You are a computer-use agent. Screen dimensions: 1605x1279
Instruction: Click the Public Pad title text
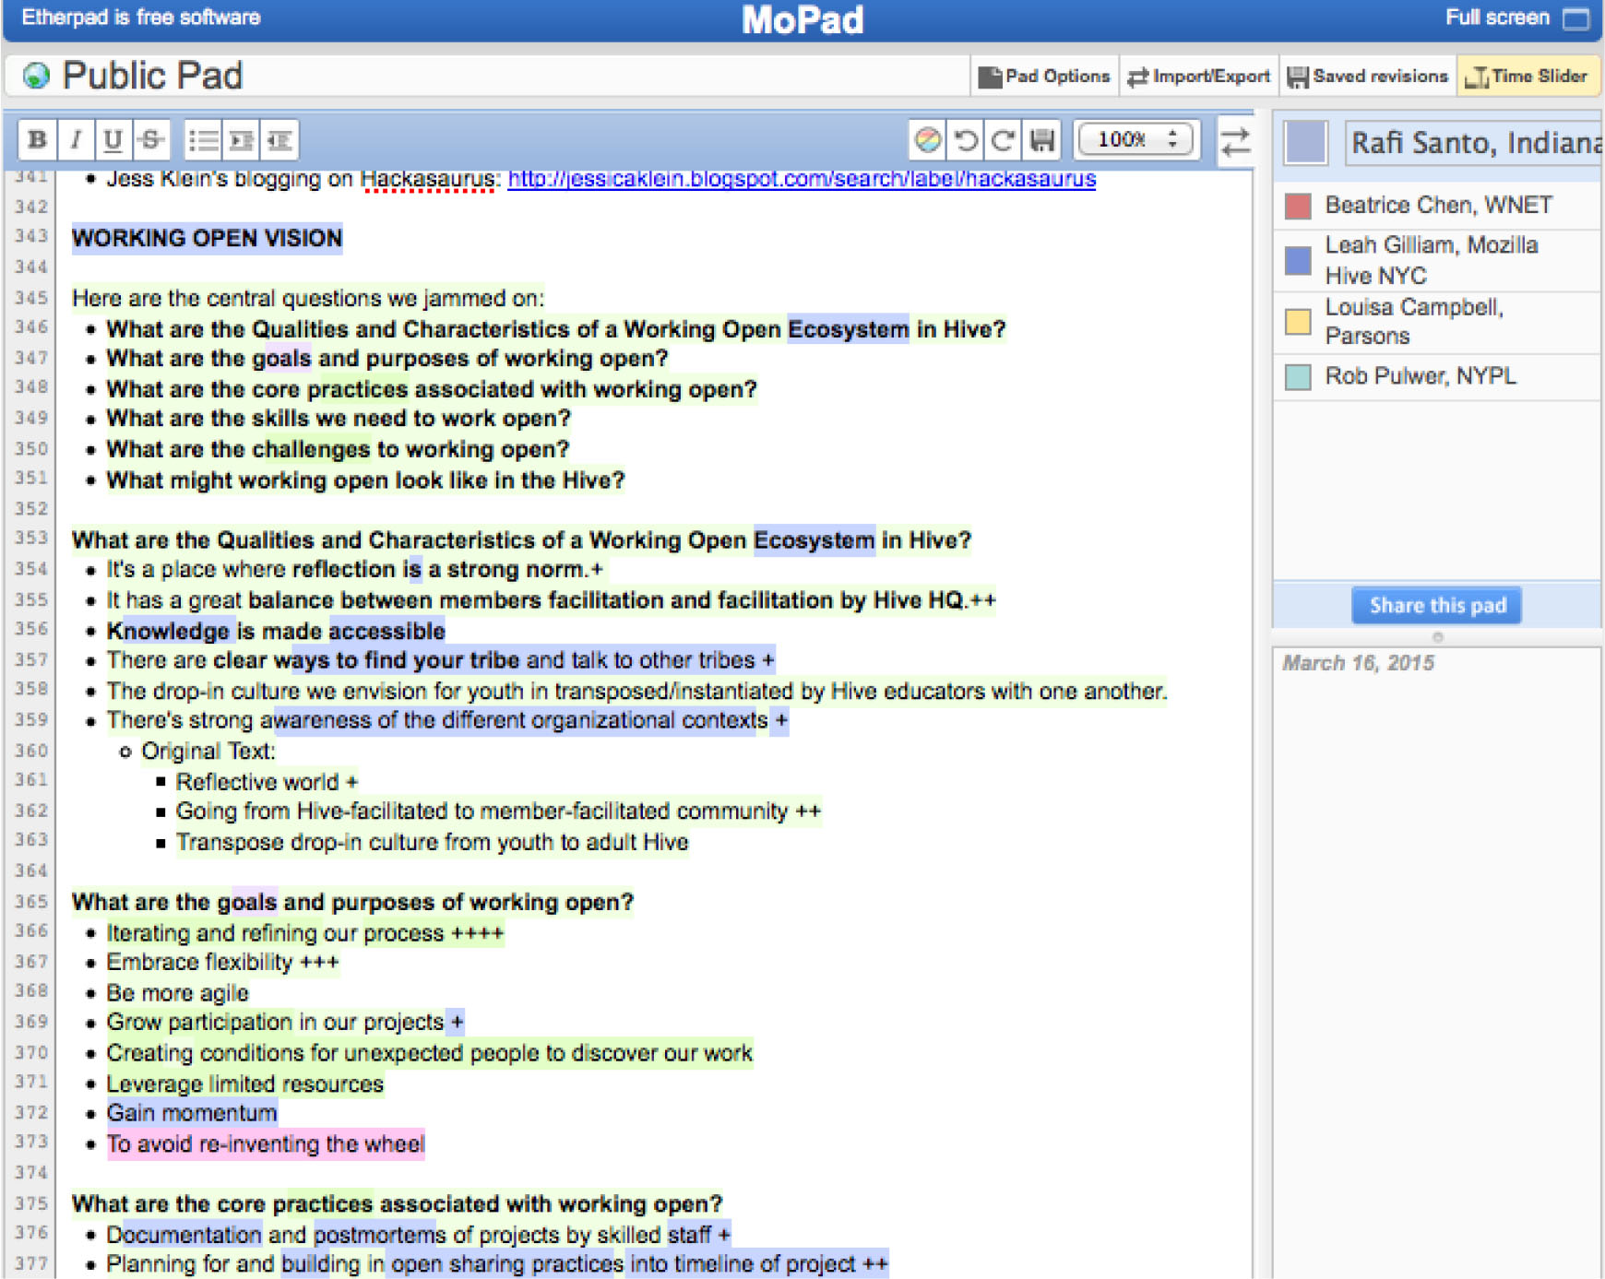click(152, 76)
